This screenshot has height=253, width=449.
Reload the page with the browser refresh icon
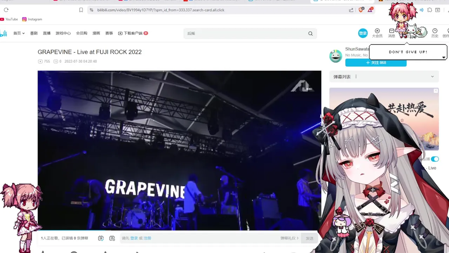(6, 10)
